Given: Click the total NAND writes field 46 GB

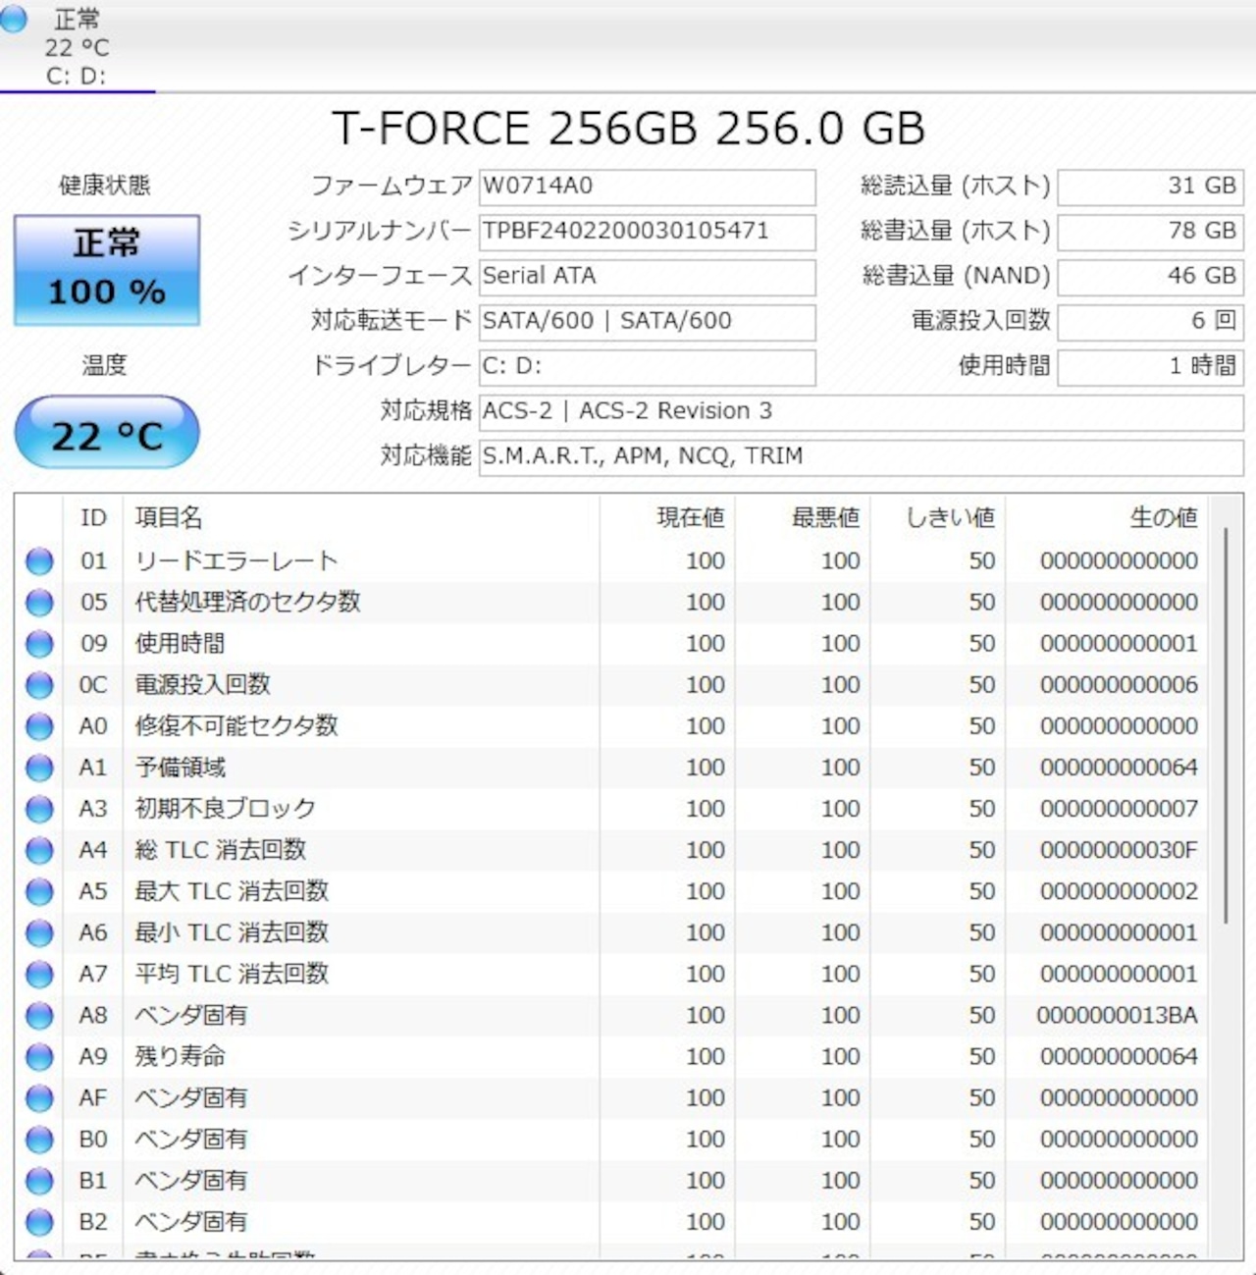Looking at the screenshot, I should click(1151, 277).
